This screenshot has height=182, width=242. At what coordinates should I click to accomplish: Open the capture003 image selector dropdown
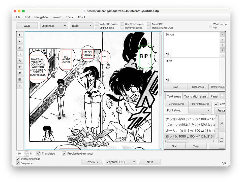(x=121, y=162)
